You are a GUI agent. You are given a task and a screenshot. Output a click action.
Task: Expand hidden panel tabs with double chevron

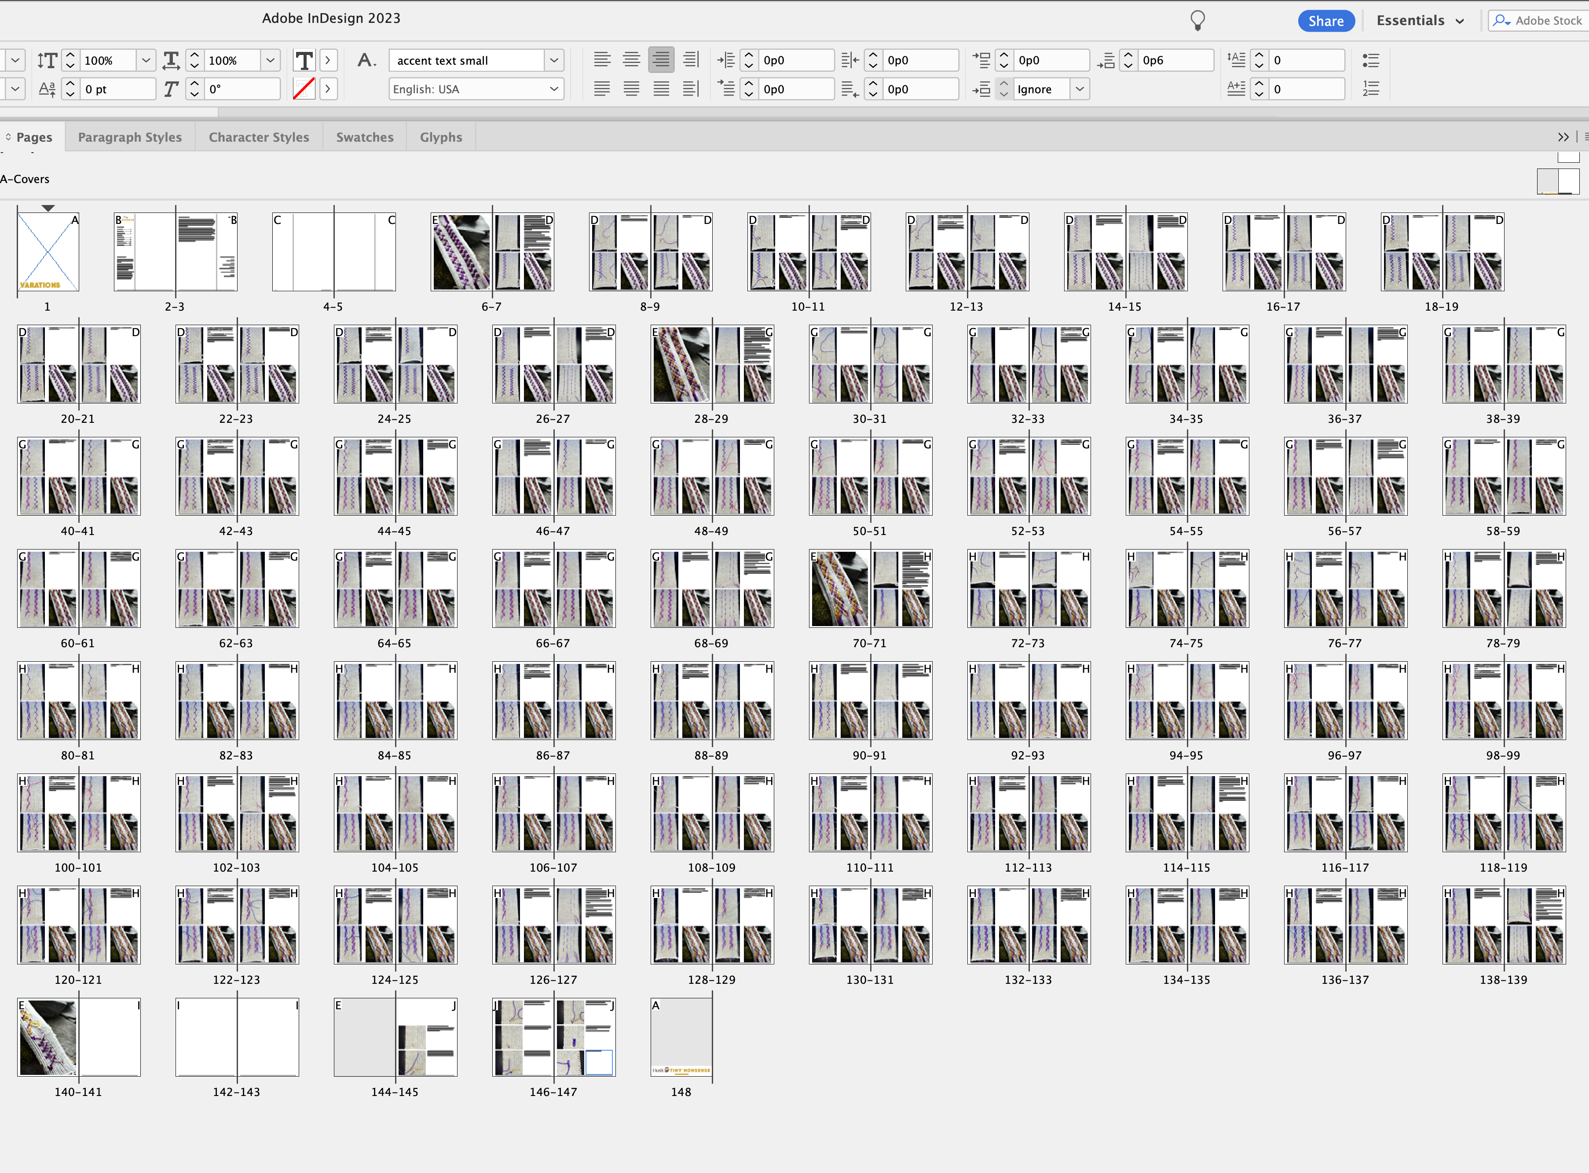[x=1563, y=136]
